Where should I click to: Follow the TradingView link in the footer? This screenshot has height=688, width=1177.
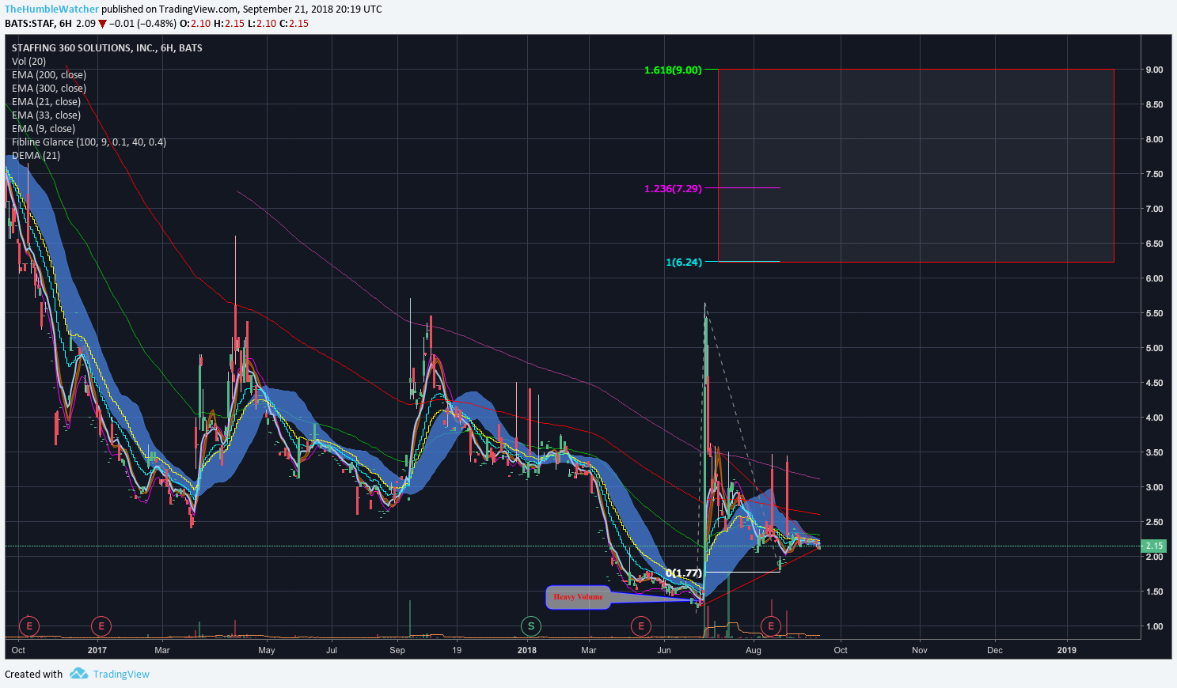pyautogui.click(x=121, y=674)
